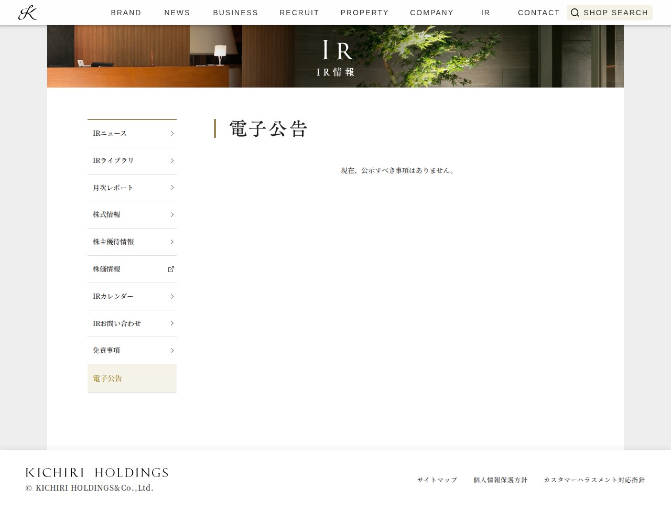The width and height of the screenshot is (671, 509).
Task: Click the notice text 現在、公示すべき事項はありません。
Action: point(398,171)
